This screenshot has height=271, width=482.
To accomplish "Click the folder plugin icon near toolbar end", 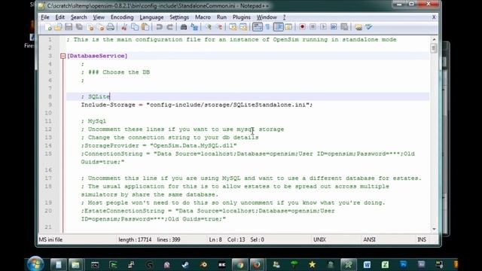I will point(358,27).
